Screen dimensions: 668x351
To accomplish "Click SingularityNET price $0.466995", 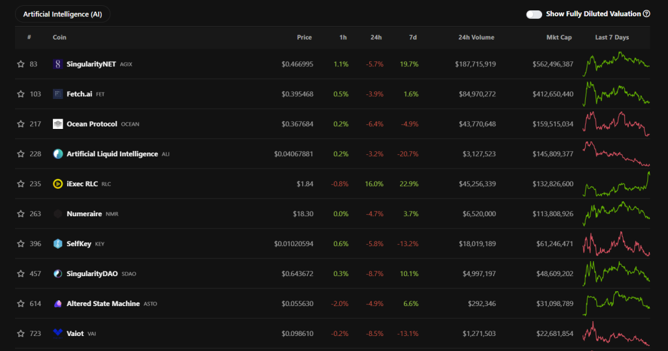I will point(297,64).
